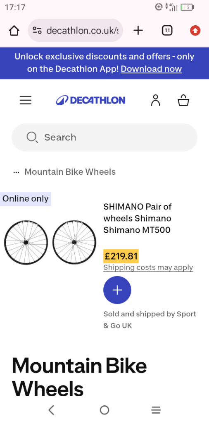Open SHIMANO Pair of wheels product title
This screenshot has height=424, width=209.
click(x=138, y=219)
